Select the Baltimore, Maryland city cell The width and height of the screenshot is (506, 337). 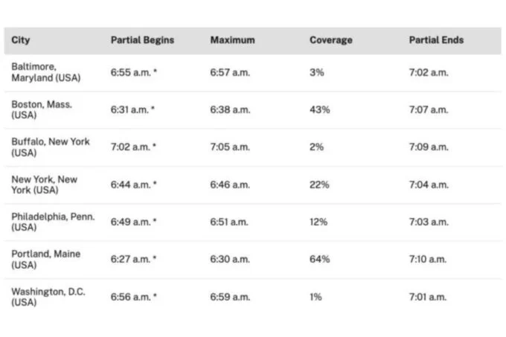(46, 72)
